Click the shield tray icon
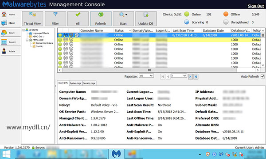266x159 pixels. (x=207, y=154)
